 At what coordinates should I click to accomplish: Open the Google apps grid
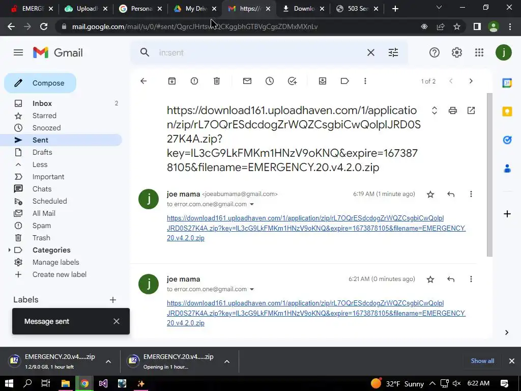[x=479, y=52]
